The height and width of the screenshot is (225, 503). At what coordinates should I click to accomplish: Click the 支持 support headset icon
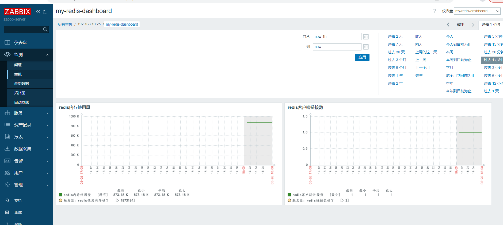click(x=7, y=200)
